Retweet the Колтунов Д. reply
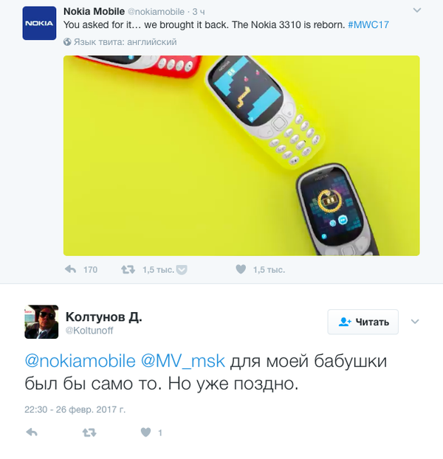Image resolution: width=443 pixels, height=459 pixels. click(x=89, y=432)
